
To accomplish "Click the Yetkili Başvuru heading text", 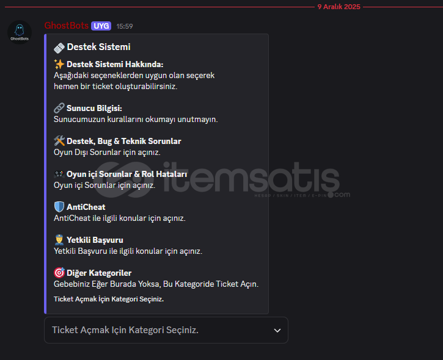I will [x=95, y=240].
